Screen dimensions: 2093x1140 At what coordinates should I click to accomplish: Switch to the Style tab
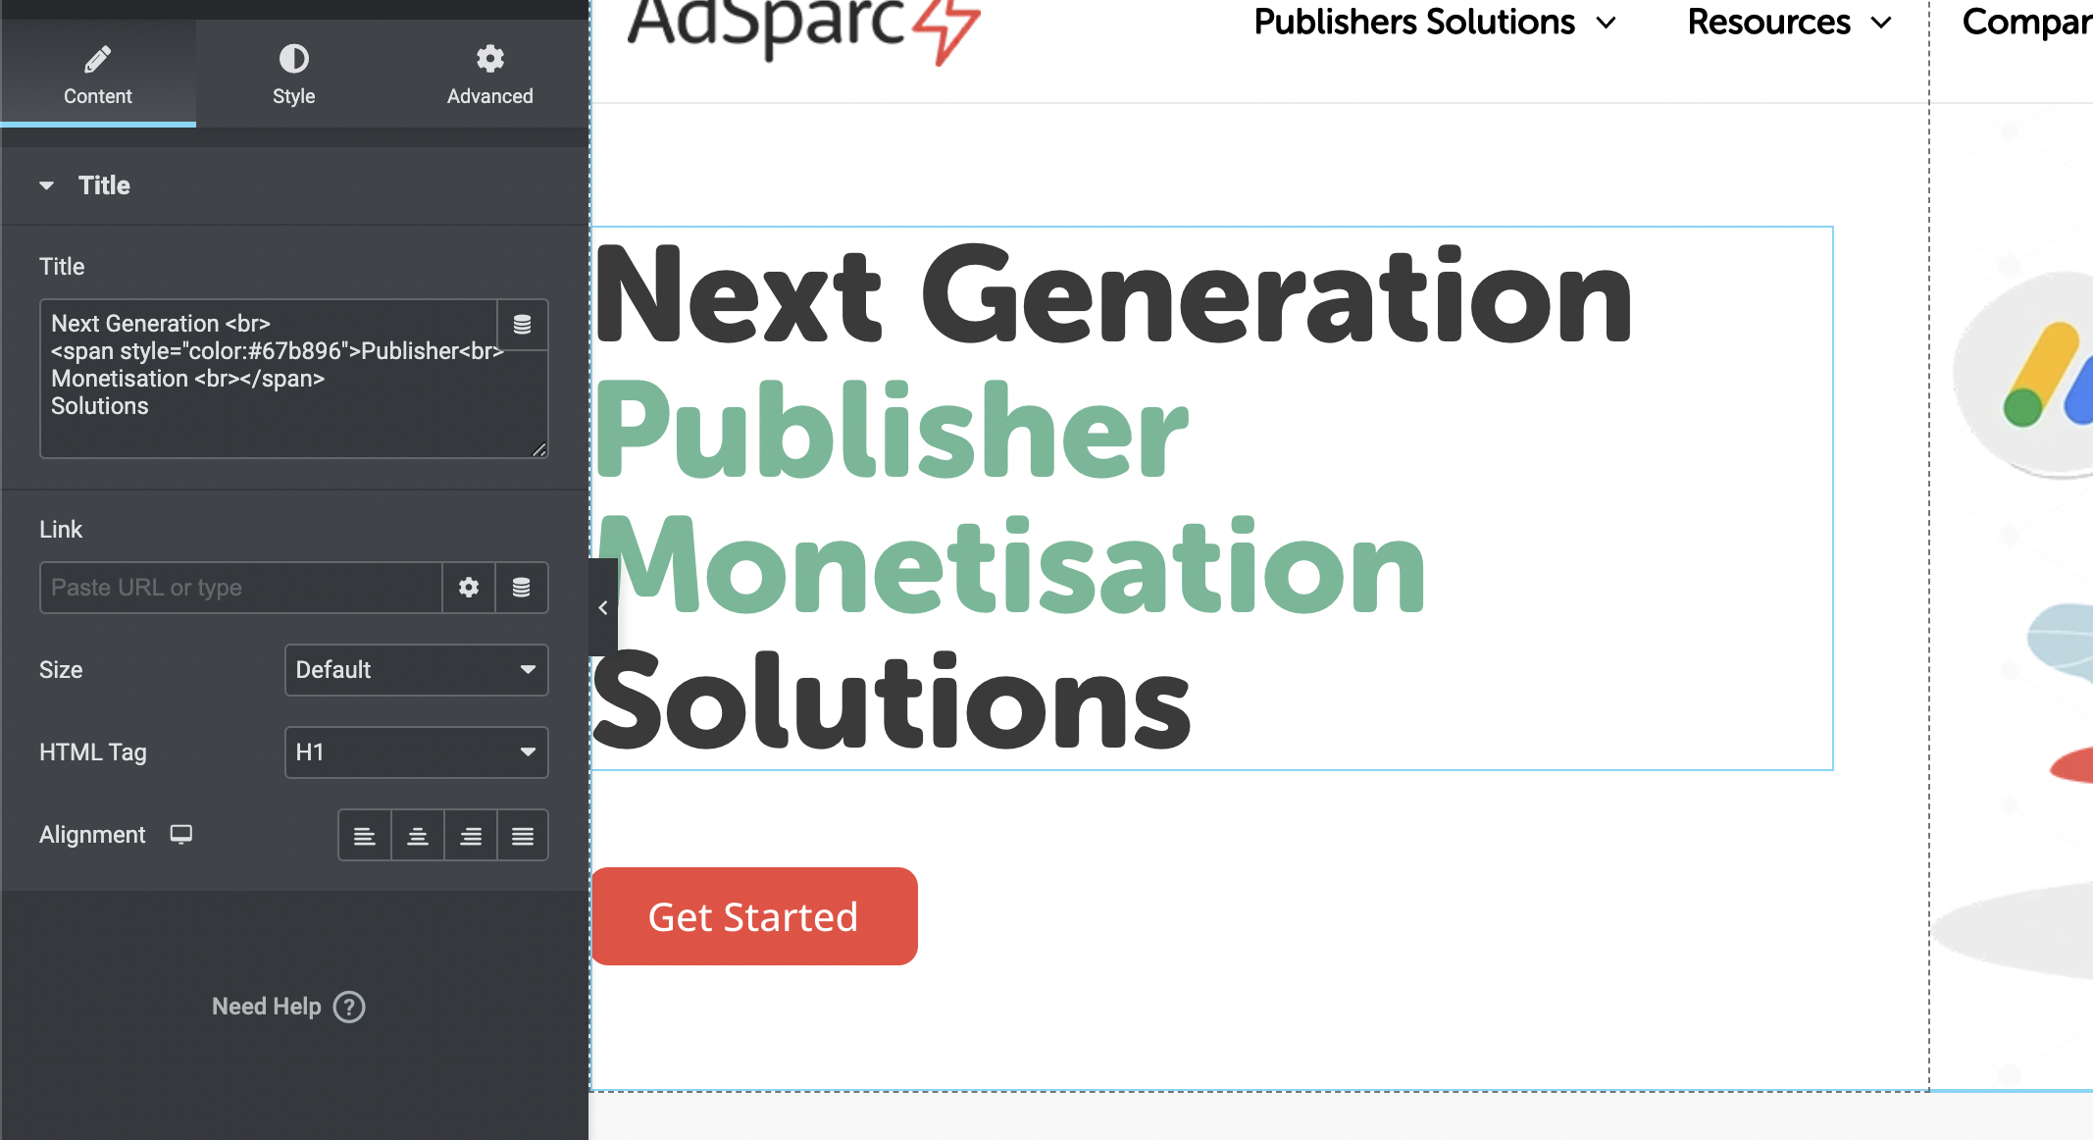pos(293,74)
